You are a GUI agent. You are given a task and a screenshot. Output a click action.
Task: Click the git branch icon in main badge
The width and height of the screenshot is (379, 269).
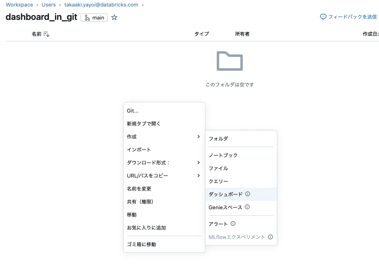pyautogui.click(x=87, y=17)
